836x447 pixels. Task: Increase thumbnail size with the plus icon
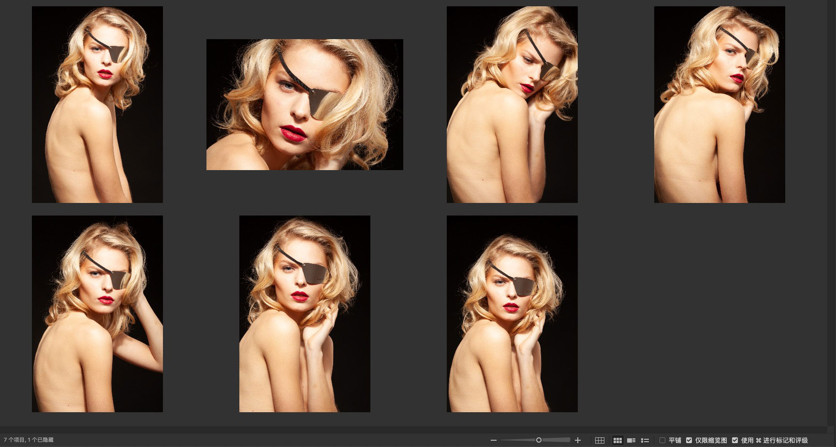tap(578, 440)
